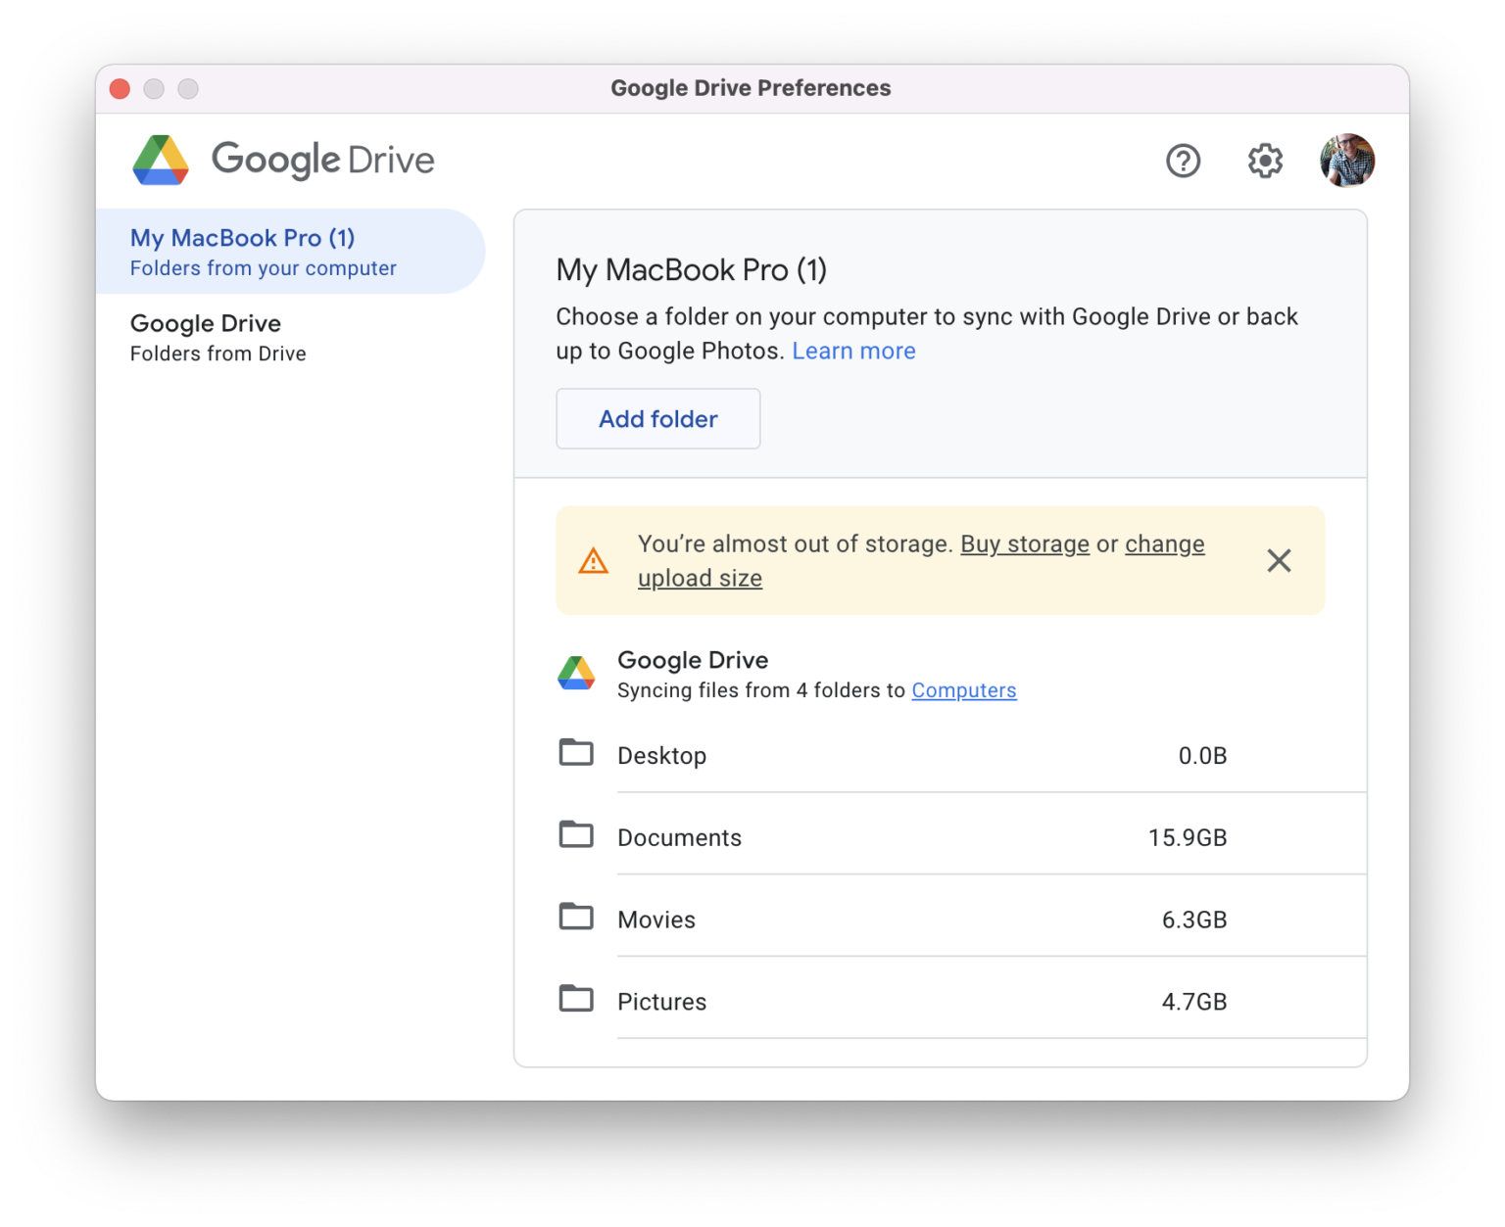Click the Documents folder icon
The image size is (1505, 1227).
coord(577,833)
